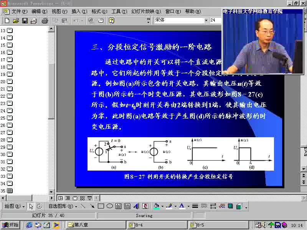The width and height of the screenshot is (307, 230).
Task: Select the Text Box tool
Action: click(119, 206)
